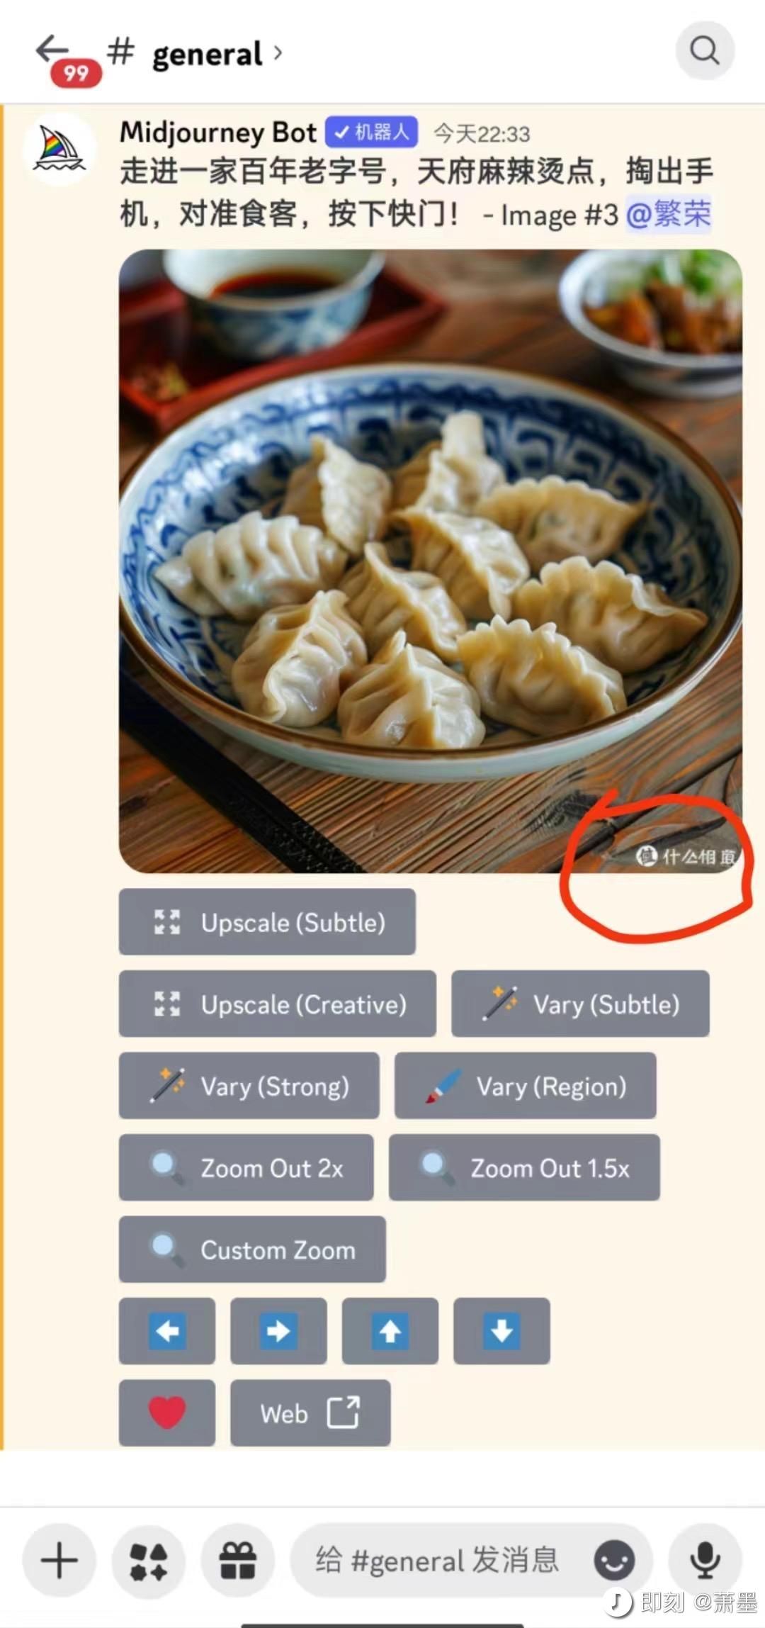Open Custom Zoom option
765x1628 pixels.
[x=252, y=1250]
